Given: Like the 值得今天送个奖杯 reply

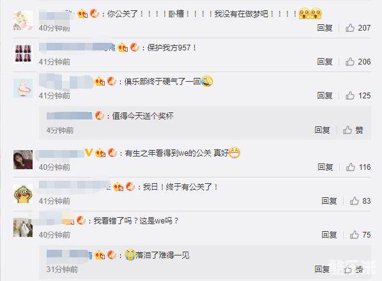Looking at the screenshot, I should (348, 130).
